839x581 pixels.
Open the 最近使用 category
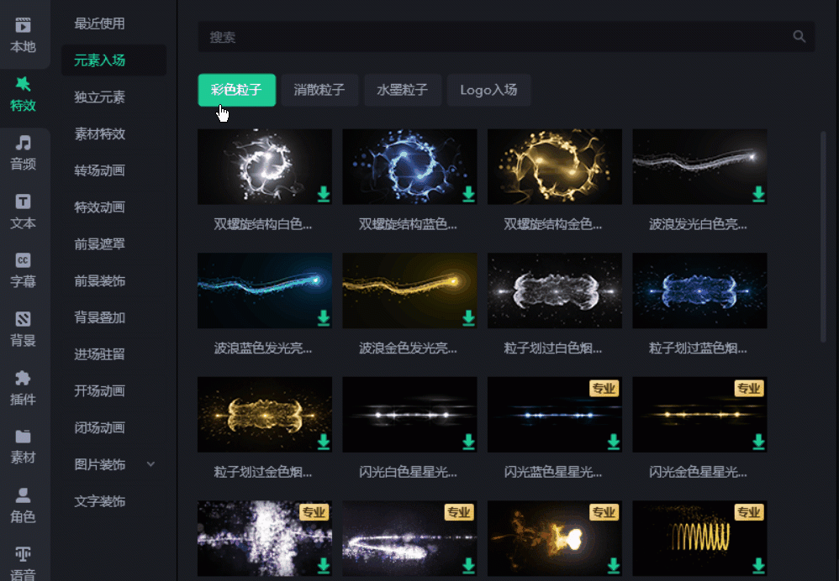pyautogui.click(x=99, y=24)
